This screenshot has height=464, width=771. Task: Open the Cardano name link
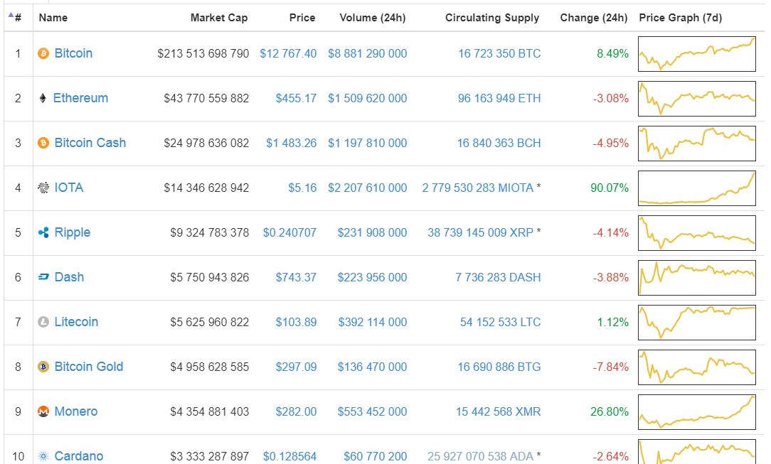pos(78,455)
